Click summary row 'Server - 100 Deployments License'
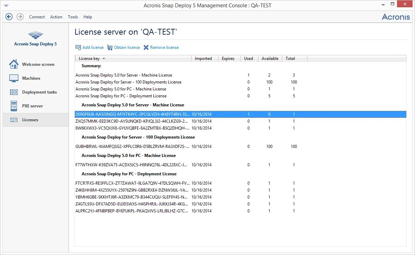 coord(240,82)
